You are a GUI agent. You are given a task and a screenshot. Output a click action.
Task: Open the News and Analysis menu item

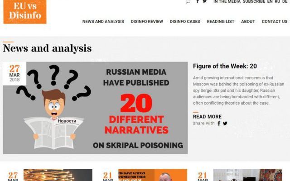pyautogui.click(x=103, y=21)
